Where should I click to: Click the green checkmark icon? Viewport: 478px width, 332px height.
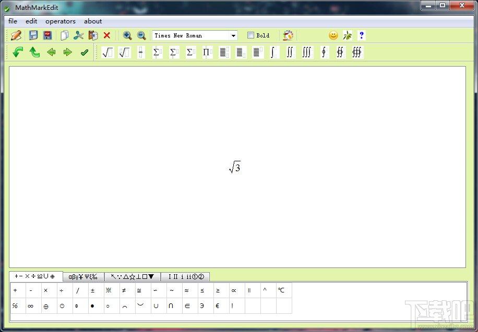[x=85, y=52]
